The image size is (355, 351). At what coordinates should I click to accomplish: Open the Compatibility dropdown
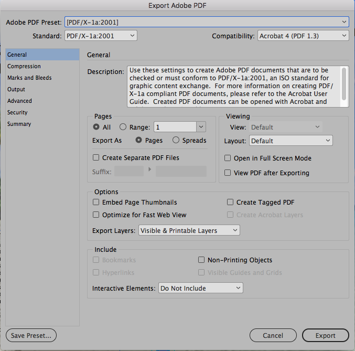coord(303,36)
